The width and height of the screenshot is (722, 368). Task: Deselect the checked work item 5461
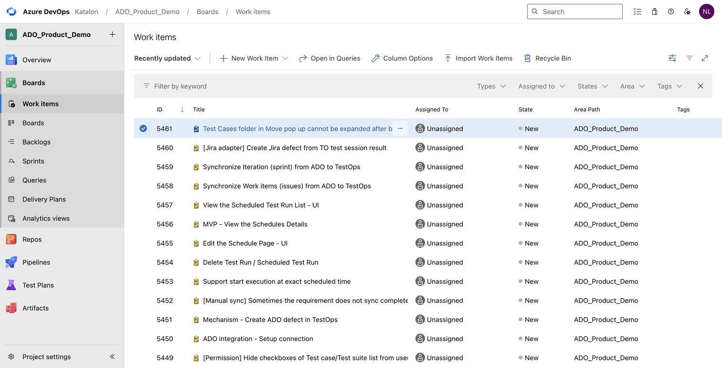[143, 128]
